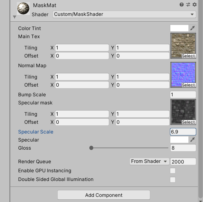The height and width of the screenshot is (202, 203).
Task: Edit Specular mask Offset X field
Action: pyautogui.click(x=82, y=122)
